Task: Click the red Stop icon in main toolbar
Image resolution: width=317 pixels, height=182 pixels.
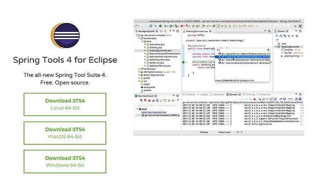Action: tap(181, 26)
